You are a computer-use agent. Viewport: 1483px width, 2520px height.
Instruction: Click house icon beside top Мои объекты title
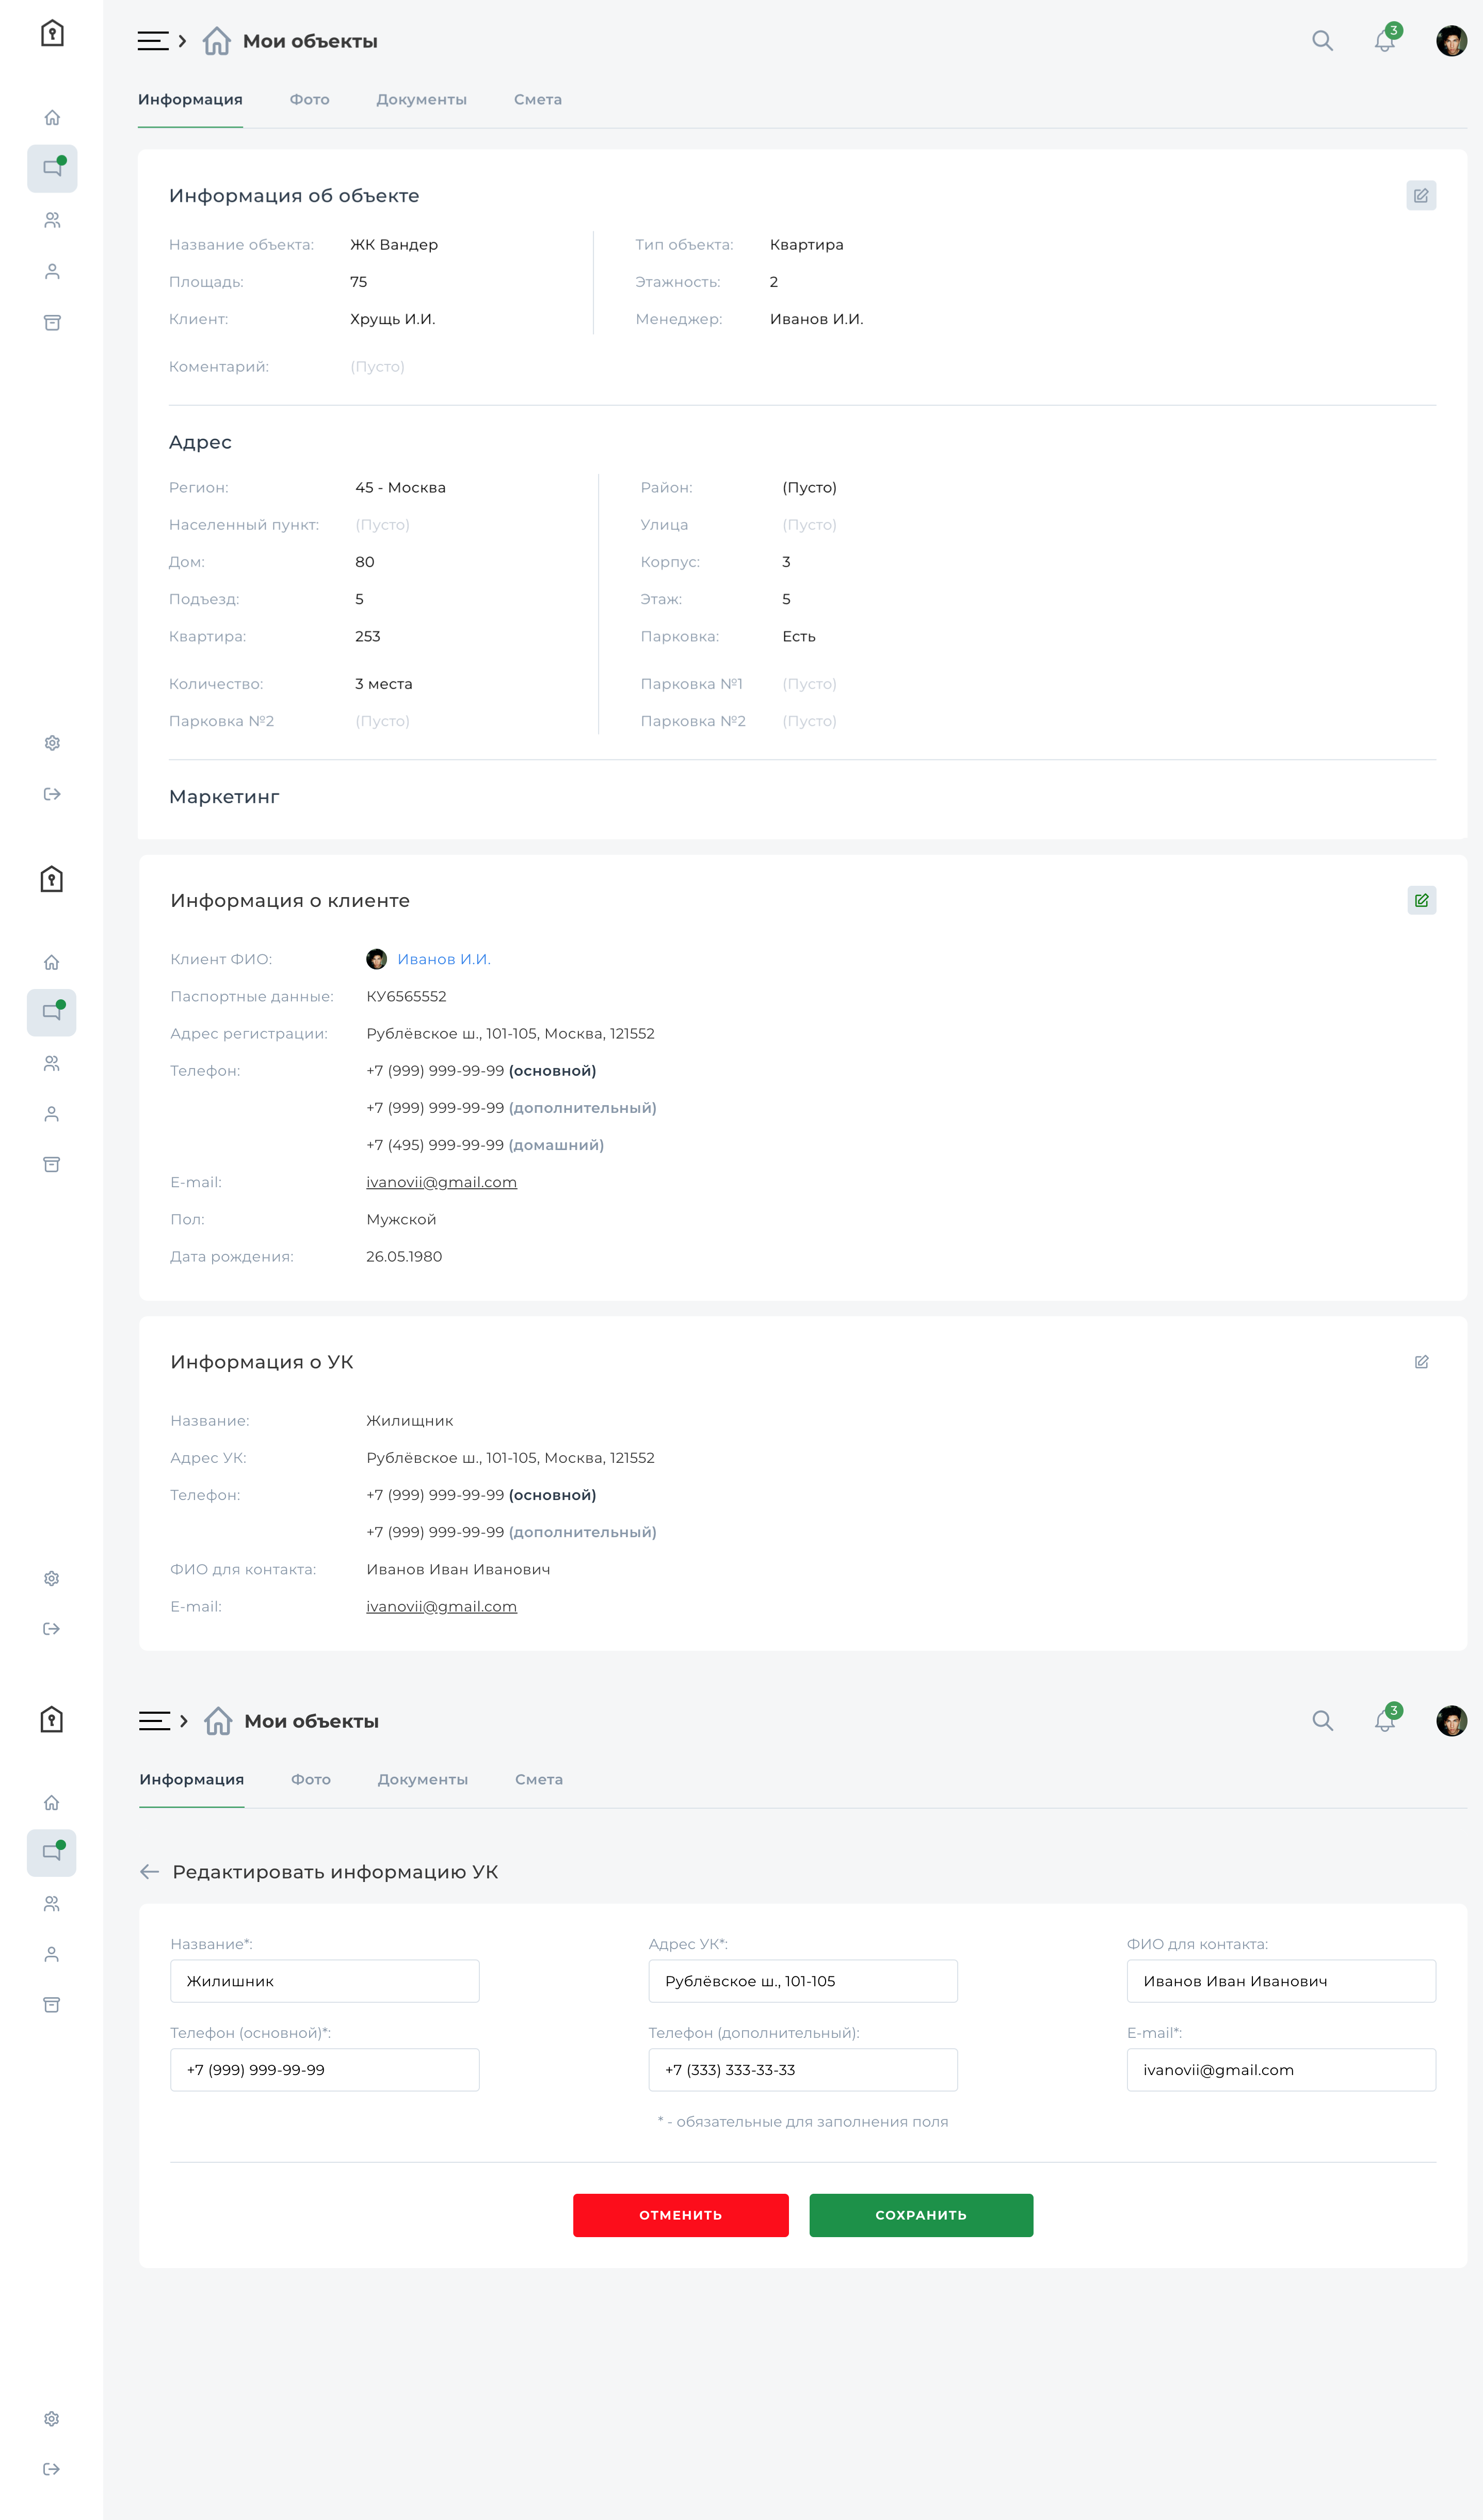(217, 41)
